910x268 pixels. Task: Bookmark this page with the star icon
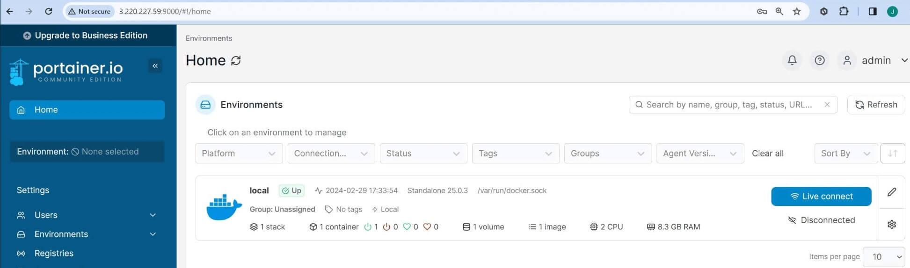tap(797, 11)
